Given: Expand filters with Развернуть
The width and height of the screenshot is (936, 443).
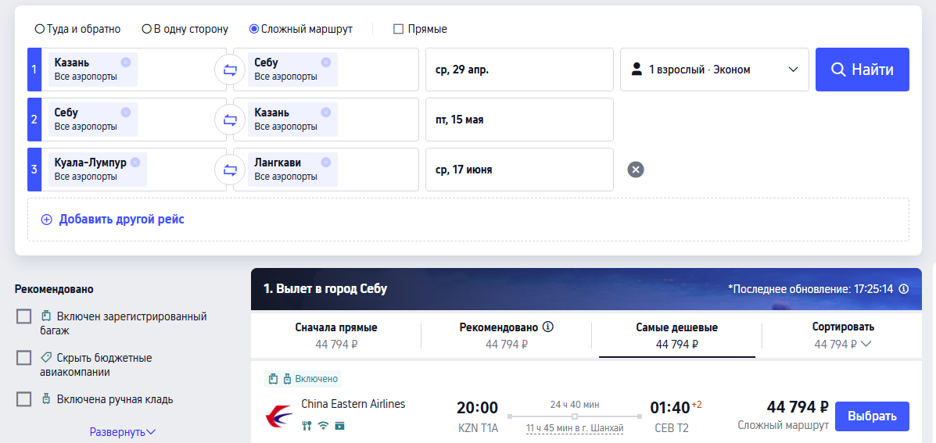Looking at the screenshot, I should (x=123, y=431).
